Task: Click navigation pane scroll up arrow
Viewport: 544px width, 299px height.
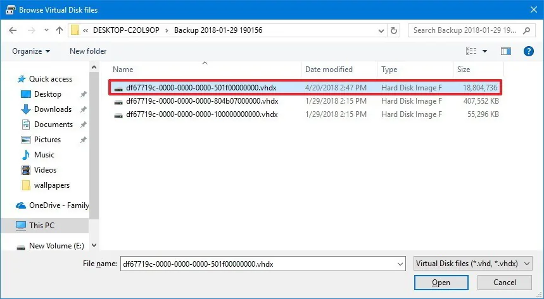Action: [x=94, y=67]
